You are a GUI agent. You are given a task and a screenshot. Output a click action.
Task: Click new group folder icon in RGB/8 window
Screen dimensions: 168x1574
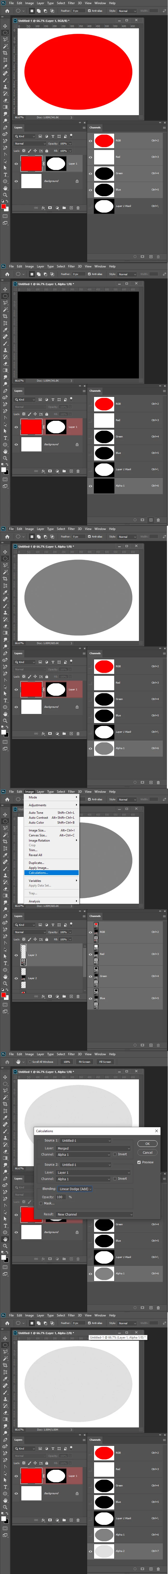tap(64, 208)
